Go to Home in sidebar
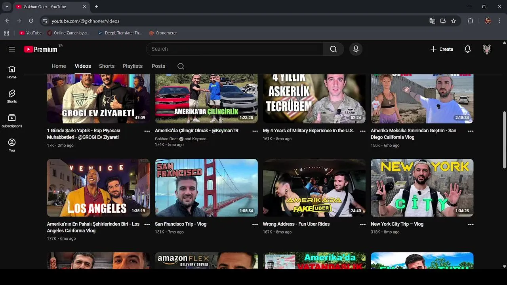Image resolution: width=507 pixels, height=285 pixels. point(12,72)
